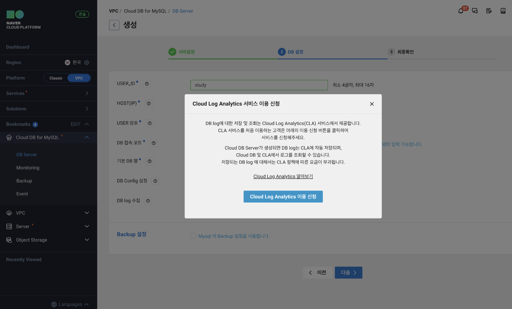The height and width of the screenshot is (309, 512).
Task: Click the VPC cloud icon in sidebar
Action: pyautogui.click(x=9, y=213)
